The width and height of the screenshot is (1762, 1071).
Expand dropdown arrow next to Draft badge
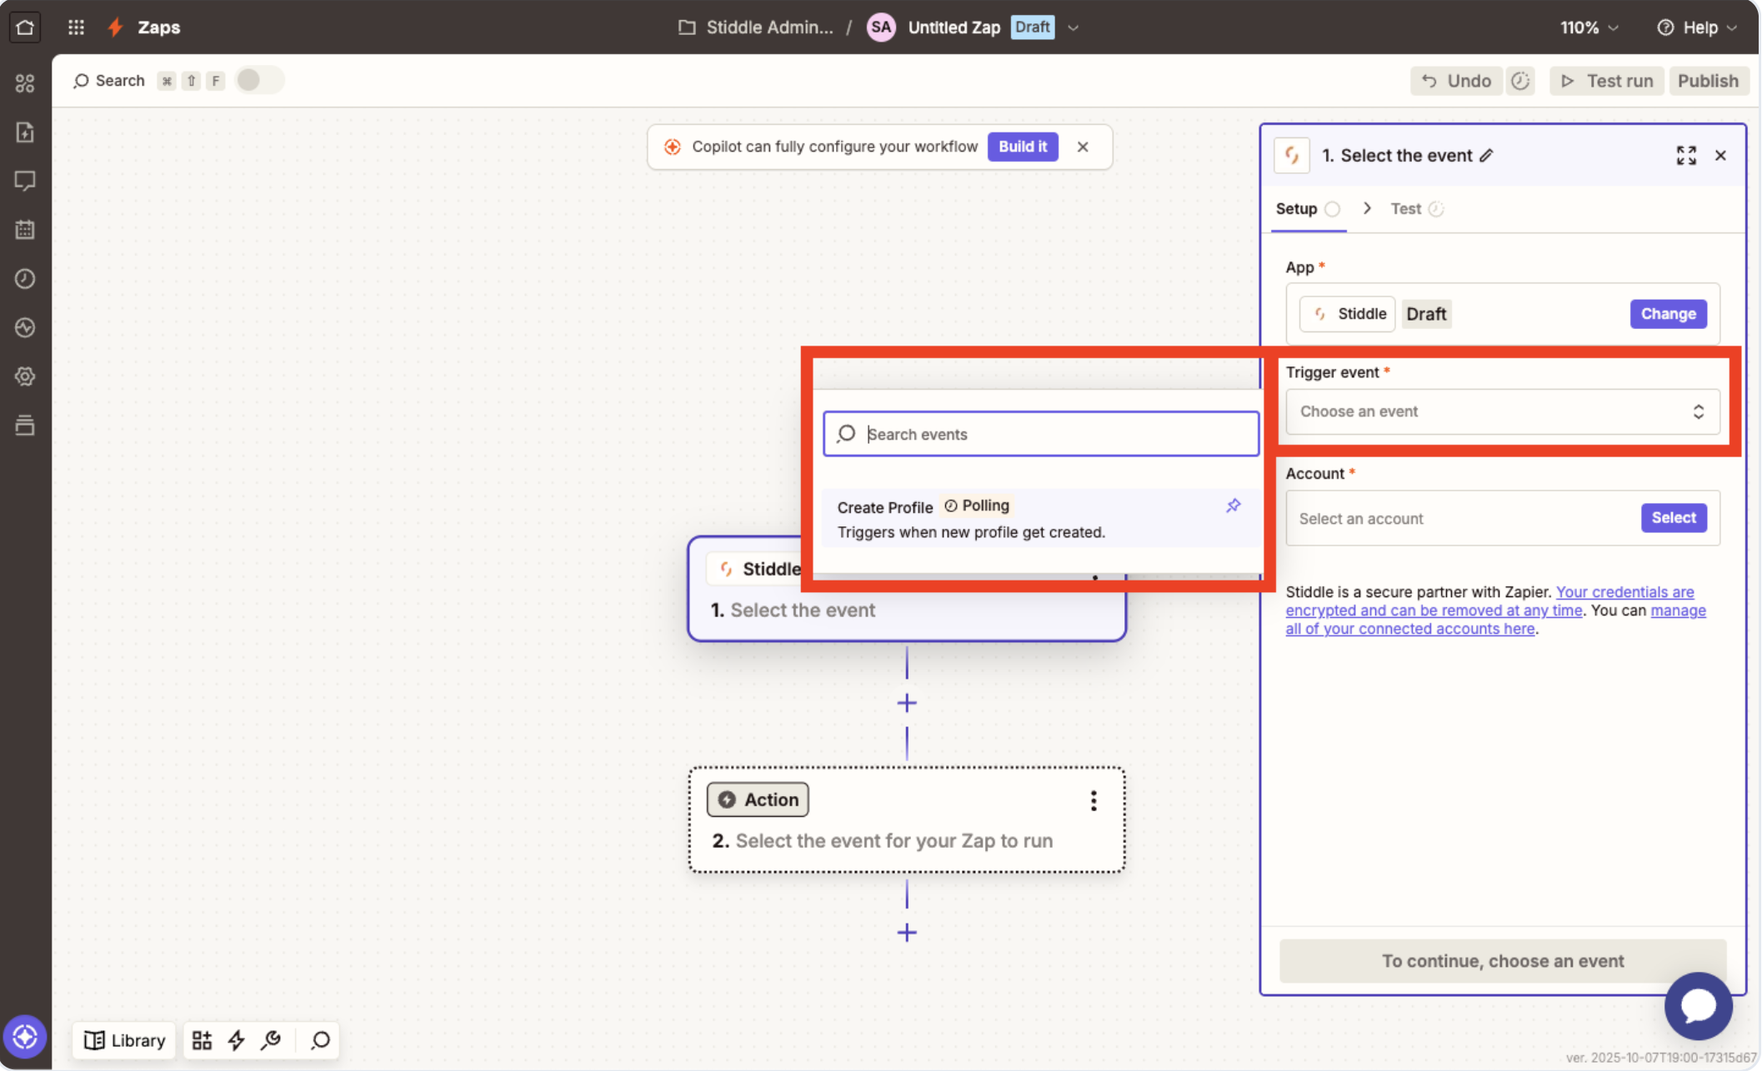coord(1074,27)
